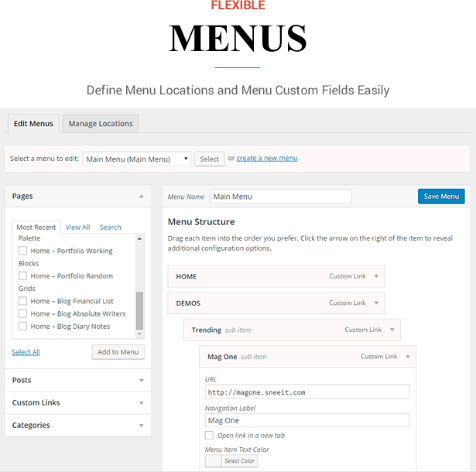The height and width of the screenshot is (472, 476).
Task: Expand the Categories panel
Action: 141,426
